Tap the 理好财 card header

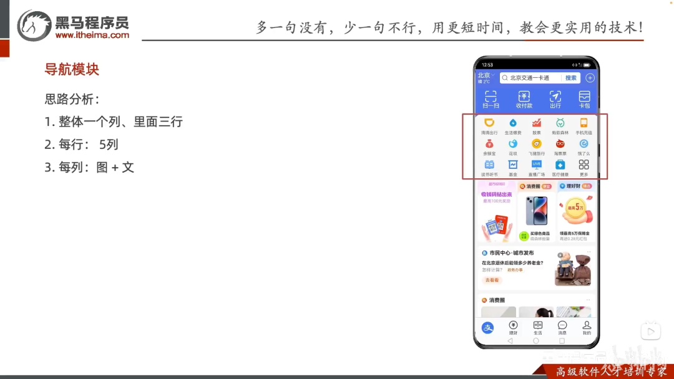tap(575, 186)
